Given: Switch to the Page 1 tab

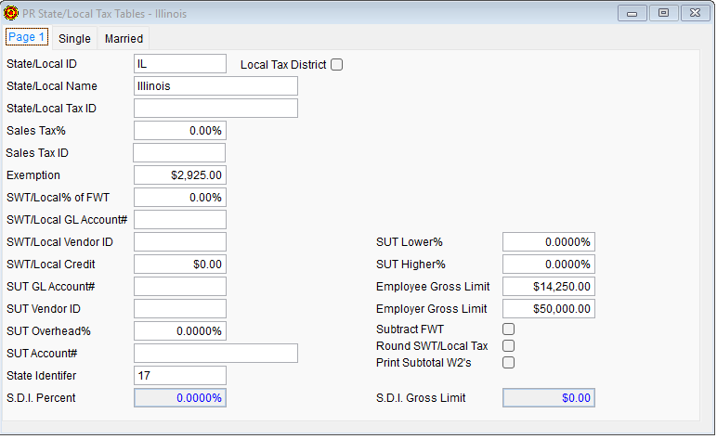Looking at the screenshot, I should point(27,37).
